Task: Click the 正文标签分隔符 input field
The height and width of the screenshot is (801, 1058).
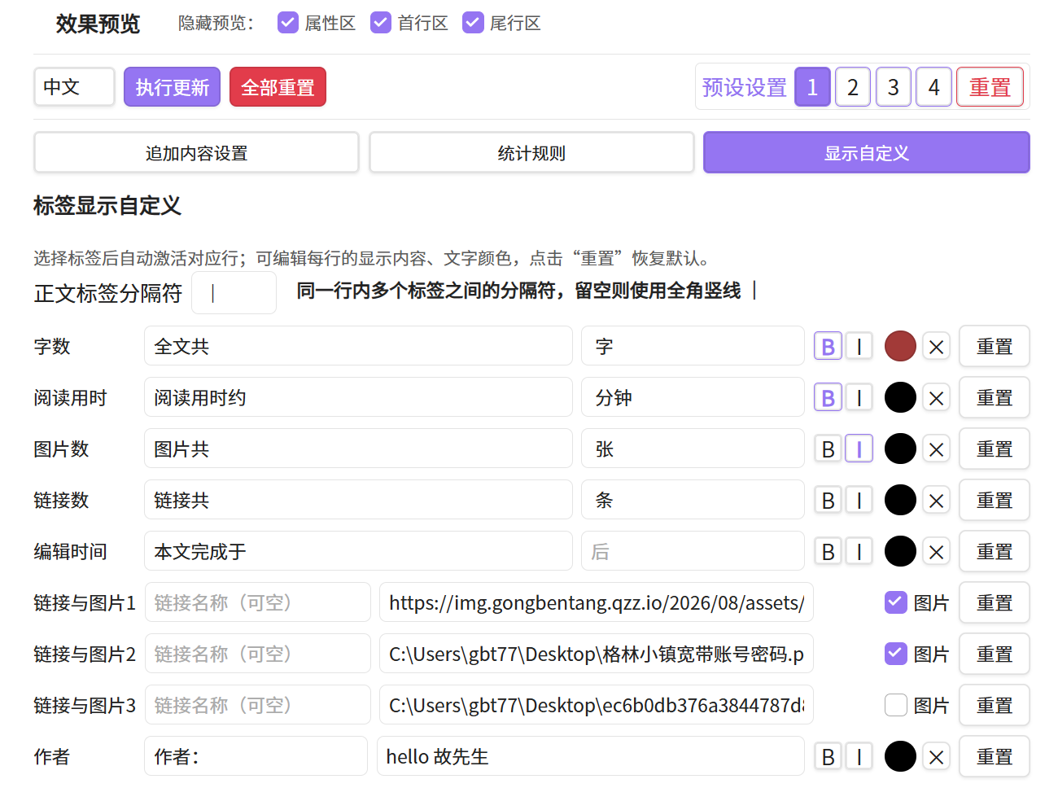Action: coord(234,293)
